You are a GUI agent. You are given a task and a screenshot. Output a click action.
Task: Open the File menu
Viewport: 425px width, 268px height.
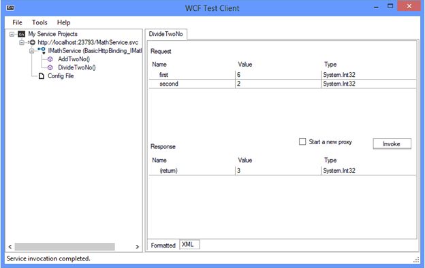(x=17, y=22)
